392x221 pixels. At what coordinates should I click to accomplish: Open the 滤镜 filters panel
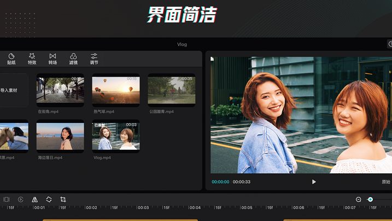[x=73, y=59]
